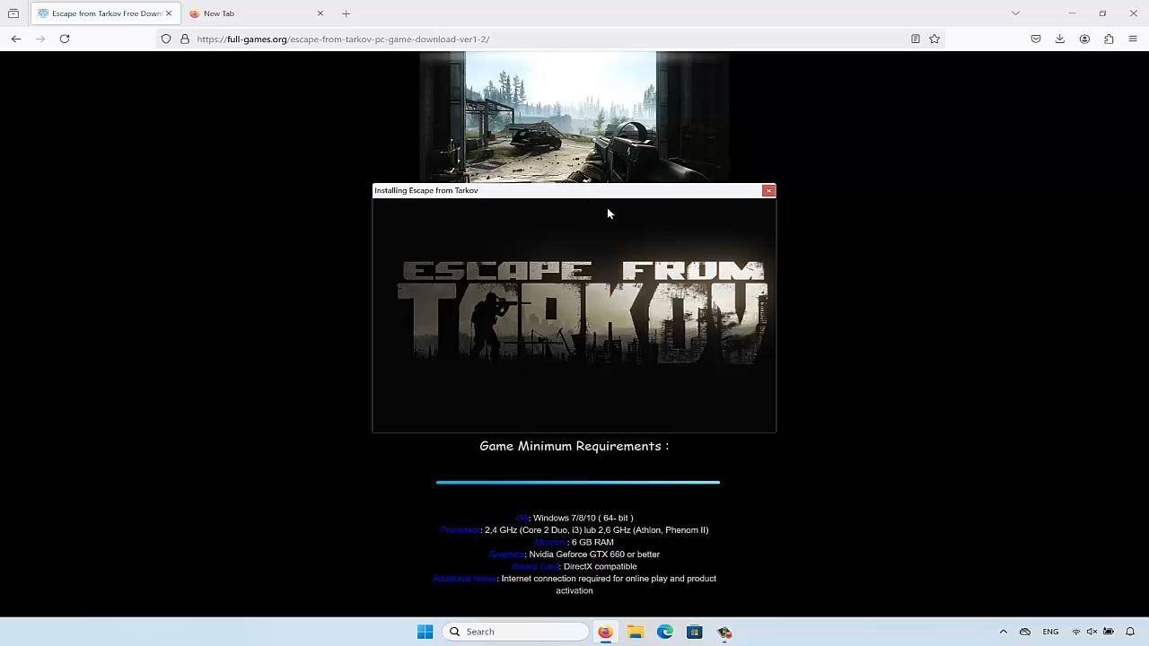Click the game screenshot on the webpage
1149x646 pixels.
point(574,117)
